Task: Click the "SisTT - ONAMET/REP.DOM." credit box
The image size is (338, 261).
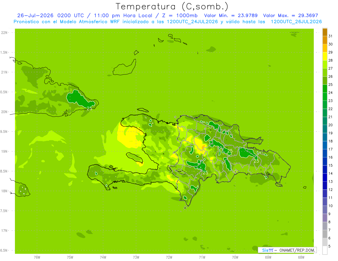Action: point(287,250)
